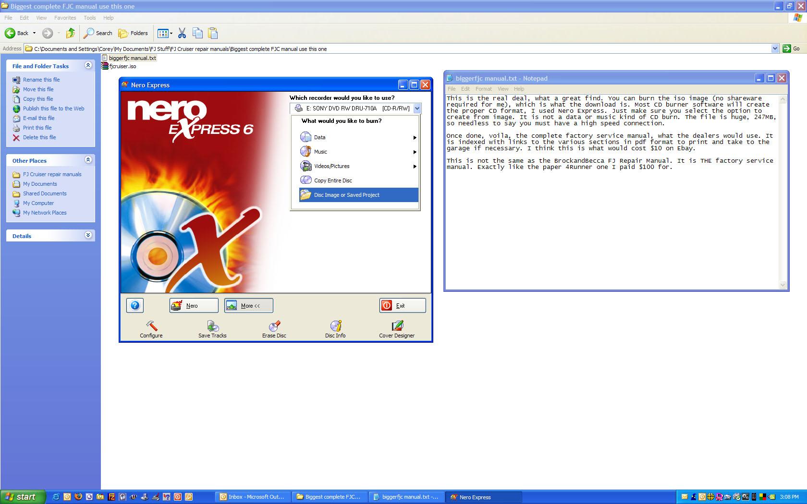This screenshot has height=504, width=807.
Task: Click the Cut scissors icon
Action: click(x=182, y=33)
